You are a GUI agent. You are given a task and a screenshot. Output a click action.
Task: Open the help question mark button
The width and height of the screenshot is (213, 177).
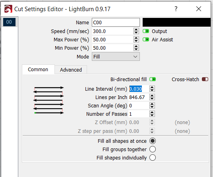[x=176, y=9]
